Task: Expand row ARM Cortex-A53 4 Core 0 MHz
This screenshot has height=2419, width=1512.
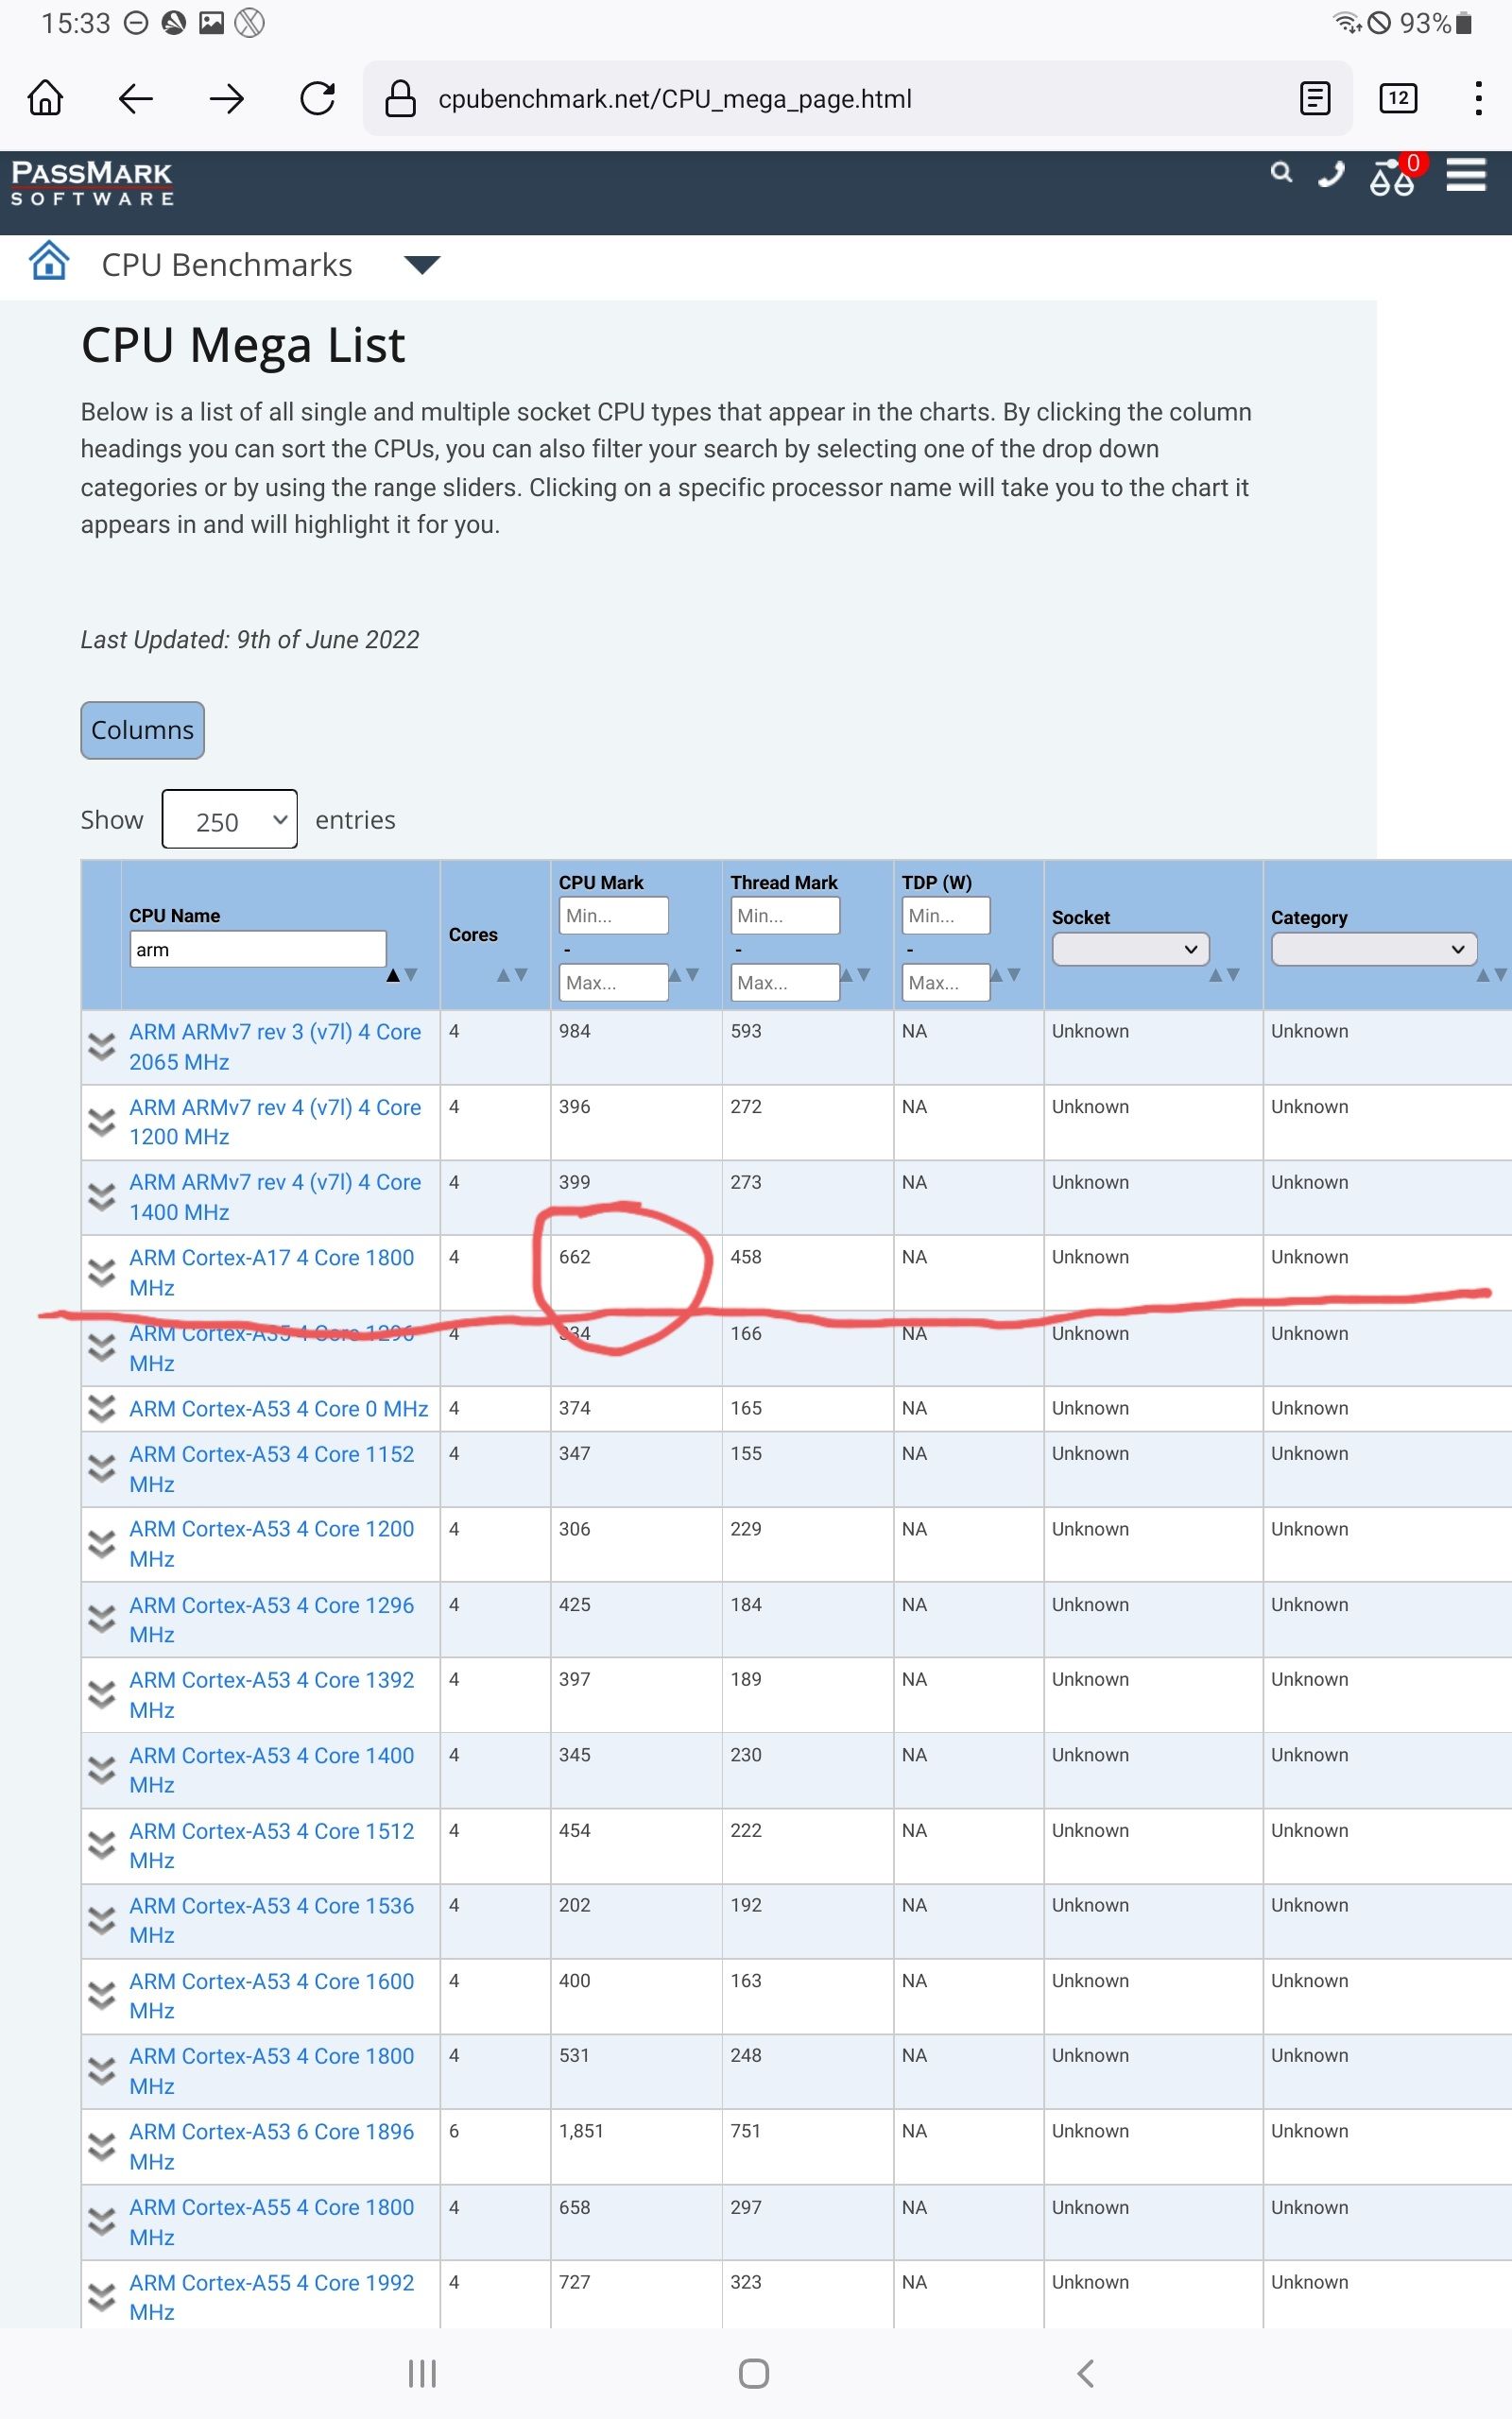Action: tap(101, 1409)
